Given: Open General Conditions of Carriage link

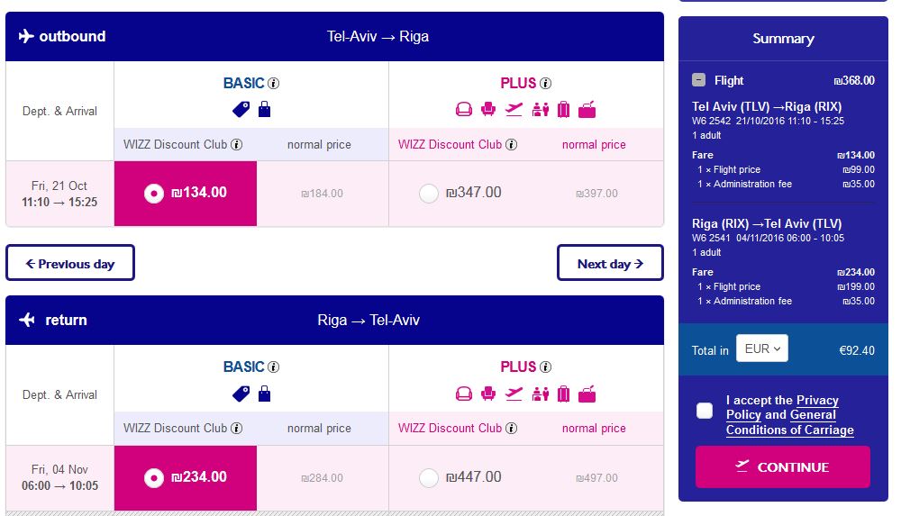Looking at the screenshot, I should click(x=790, y=422).
